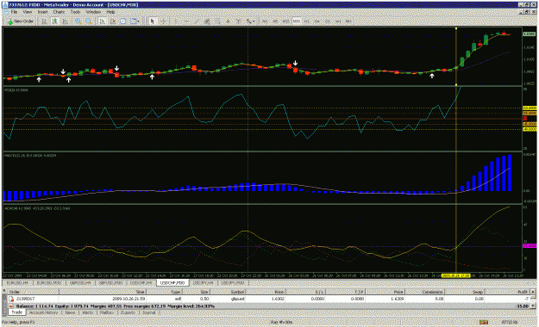Toggle the chart shift icon
This screenshot has height=327, width=539.
tap(113, 22)
